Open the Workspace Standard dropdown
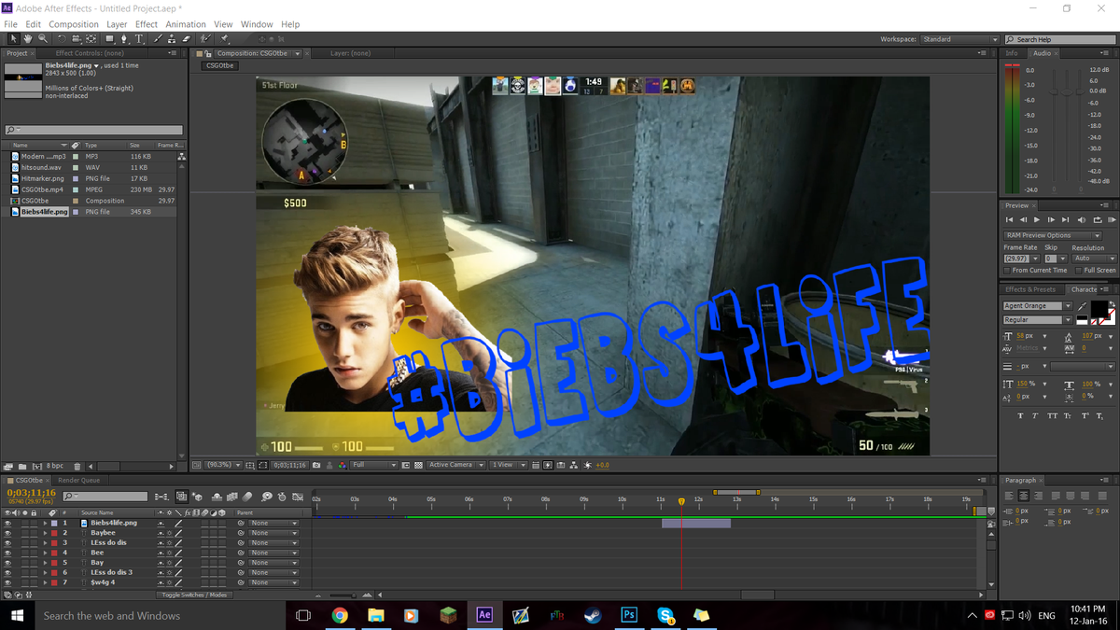This screenshot has height=630, width=1120. [x=959, y=39]
